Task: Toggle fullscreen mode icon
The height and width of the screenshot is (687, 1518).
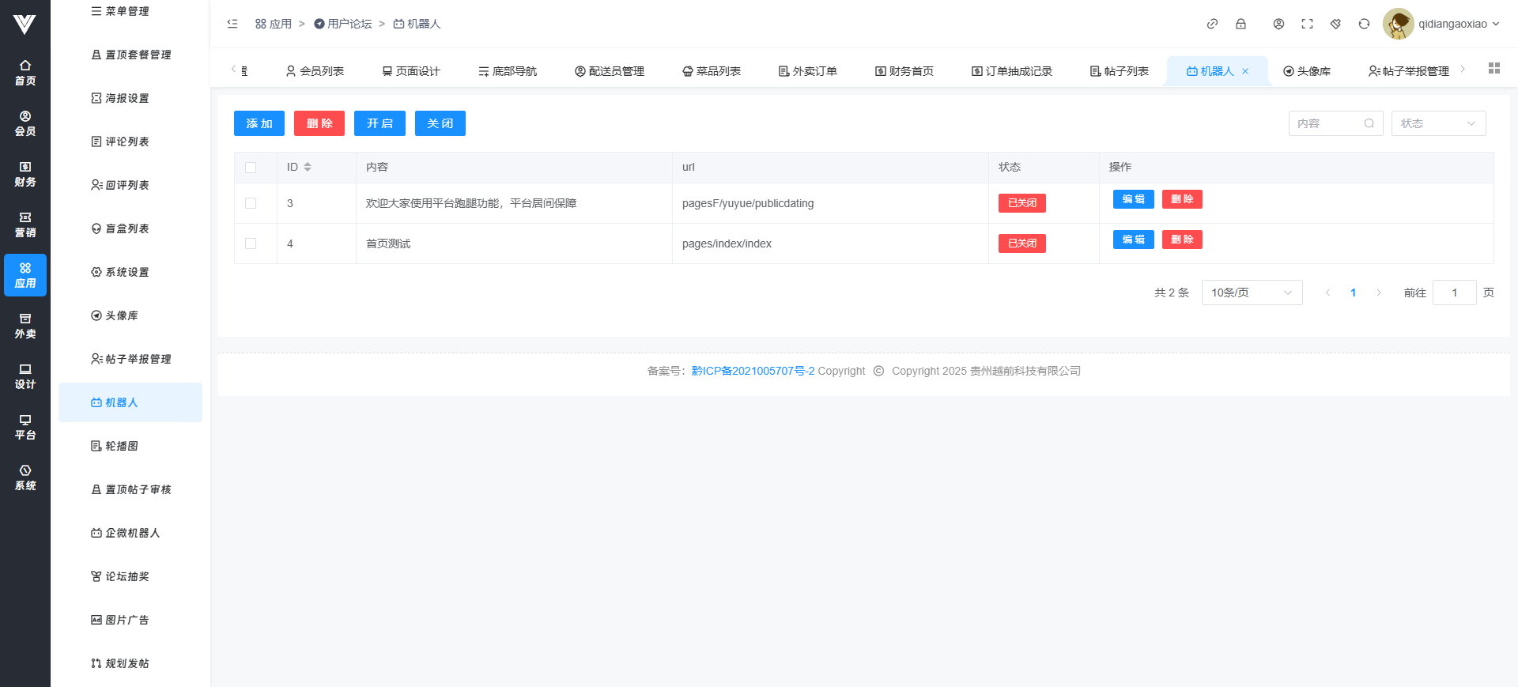Action: point(1307,24)
